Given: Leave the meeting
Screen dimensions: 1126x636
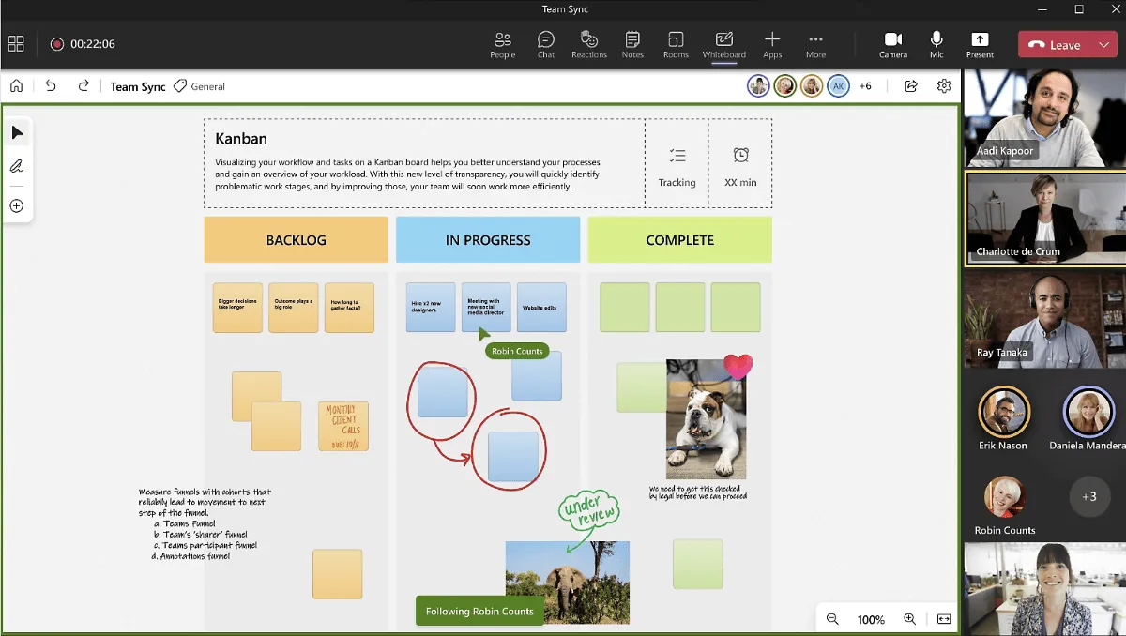Looking at the screenshot, I should [x=1056, y=45].
